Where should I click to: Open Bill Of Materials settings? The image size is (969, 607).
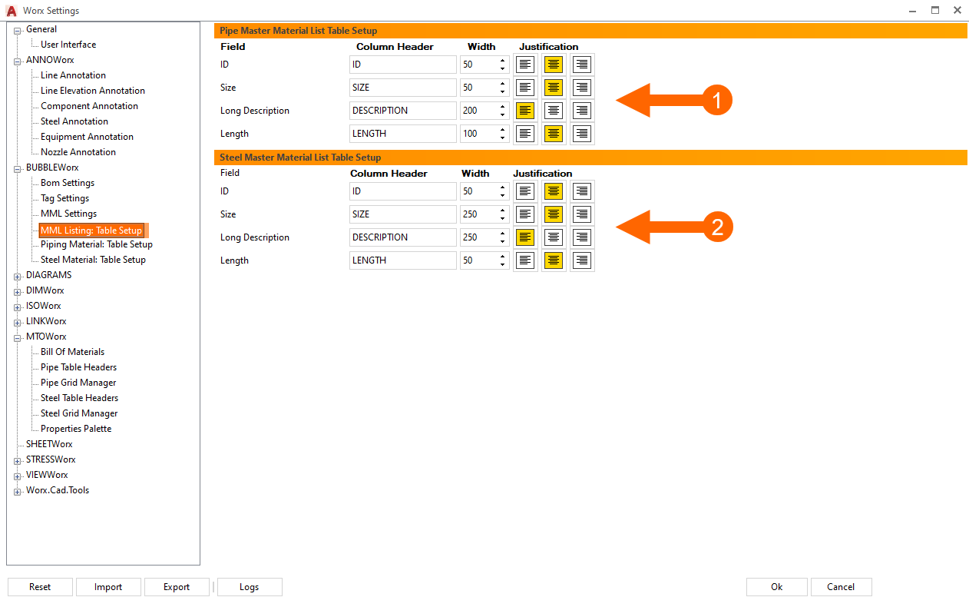(72, 352)
